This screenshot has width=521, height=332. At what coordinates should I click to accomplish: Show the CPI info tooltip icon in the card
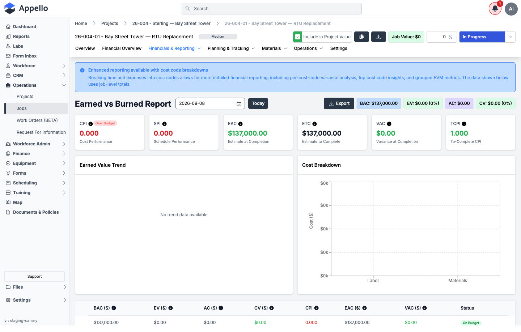90,124
